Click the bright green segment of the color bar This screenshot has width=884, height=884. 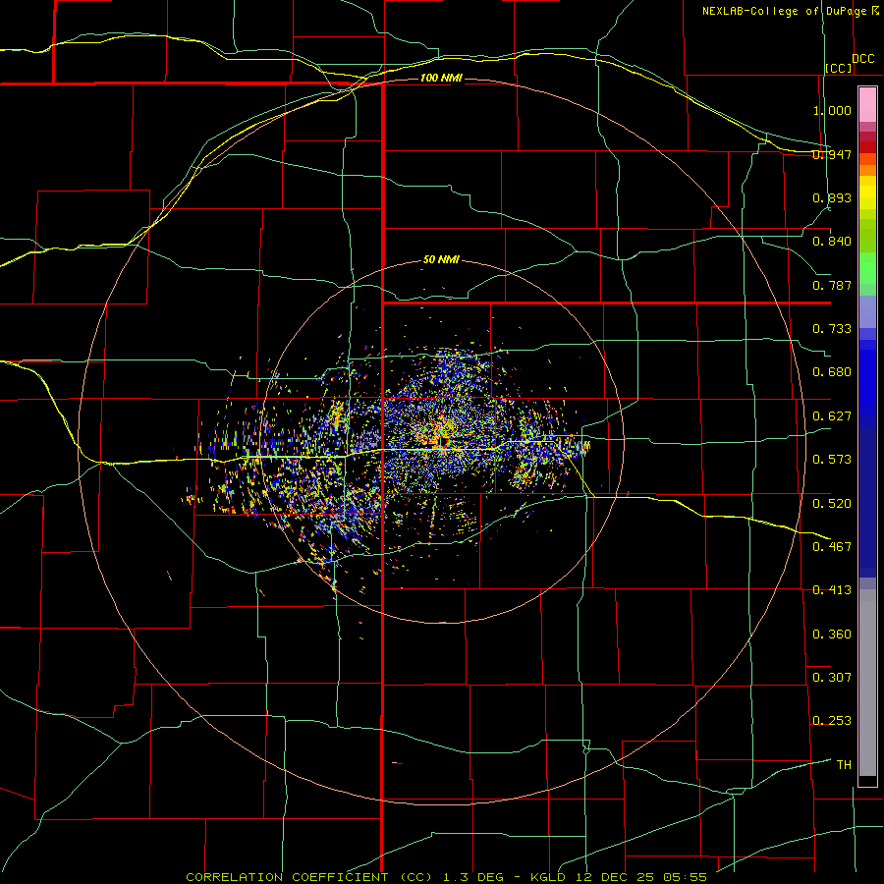[x=867, y=268]
